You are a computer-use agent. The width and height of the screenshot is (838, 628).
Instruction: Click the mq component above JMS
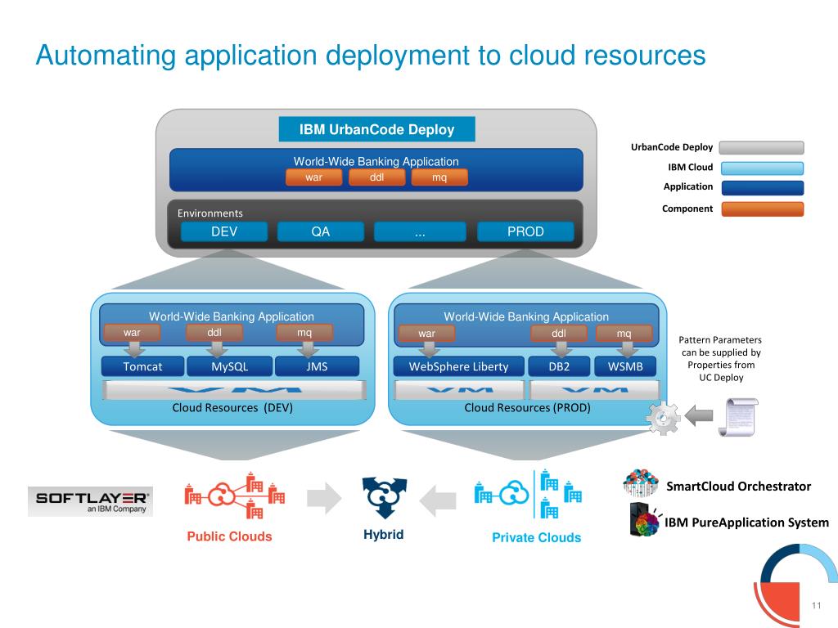click(304, 332)
